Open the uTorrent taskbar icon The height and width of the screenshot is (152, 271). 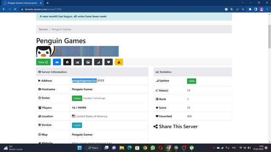191,148
